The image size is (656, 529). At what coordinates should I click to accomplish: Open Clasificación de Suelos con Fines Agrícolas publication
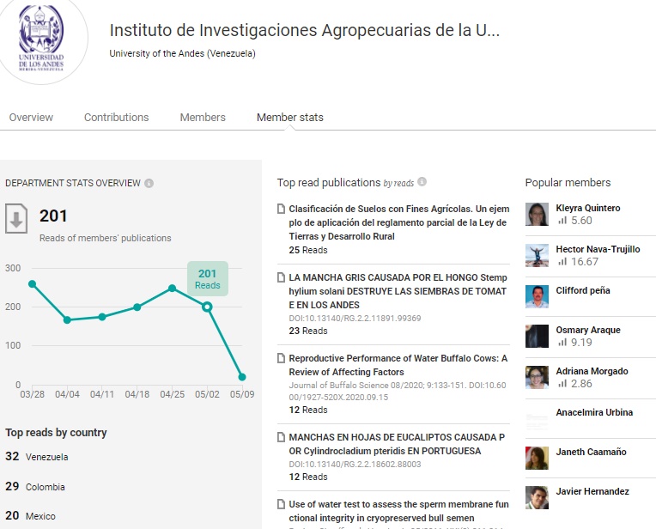pyautogui.click(x=399, y=222)
